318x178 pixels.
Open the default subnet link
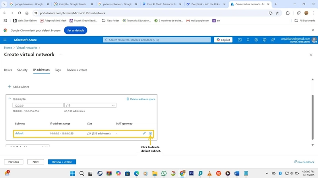tap(19, 133)
